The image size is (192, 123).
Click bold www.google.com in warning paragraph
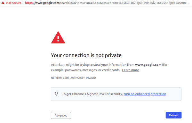point(148,65)
